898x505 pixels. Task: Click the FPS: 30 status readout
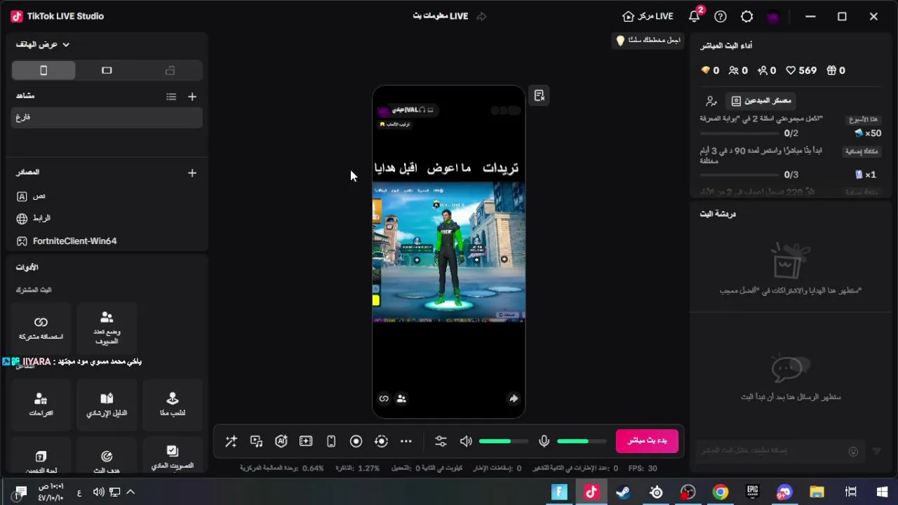(643, 468)
